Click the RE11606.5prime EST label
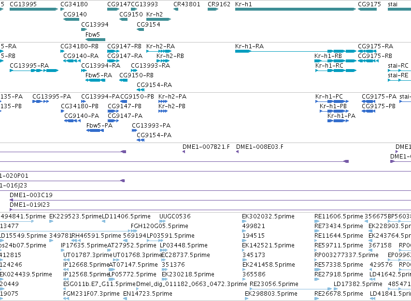411x301 pixels. click(x=339, y=216)
